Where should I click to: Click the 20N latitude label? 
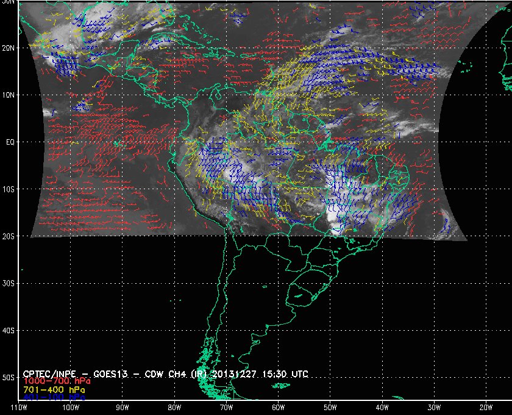[x=8, y=48]
